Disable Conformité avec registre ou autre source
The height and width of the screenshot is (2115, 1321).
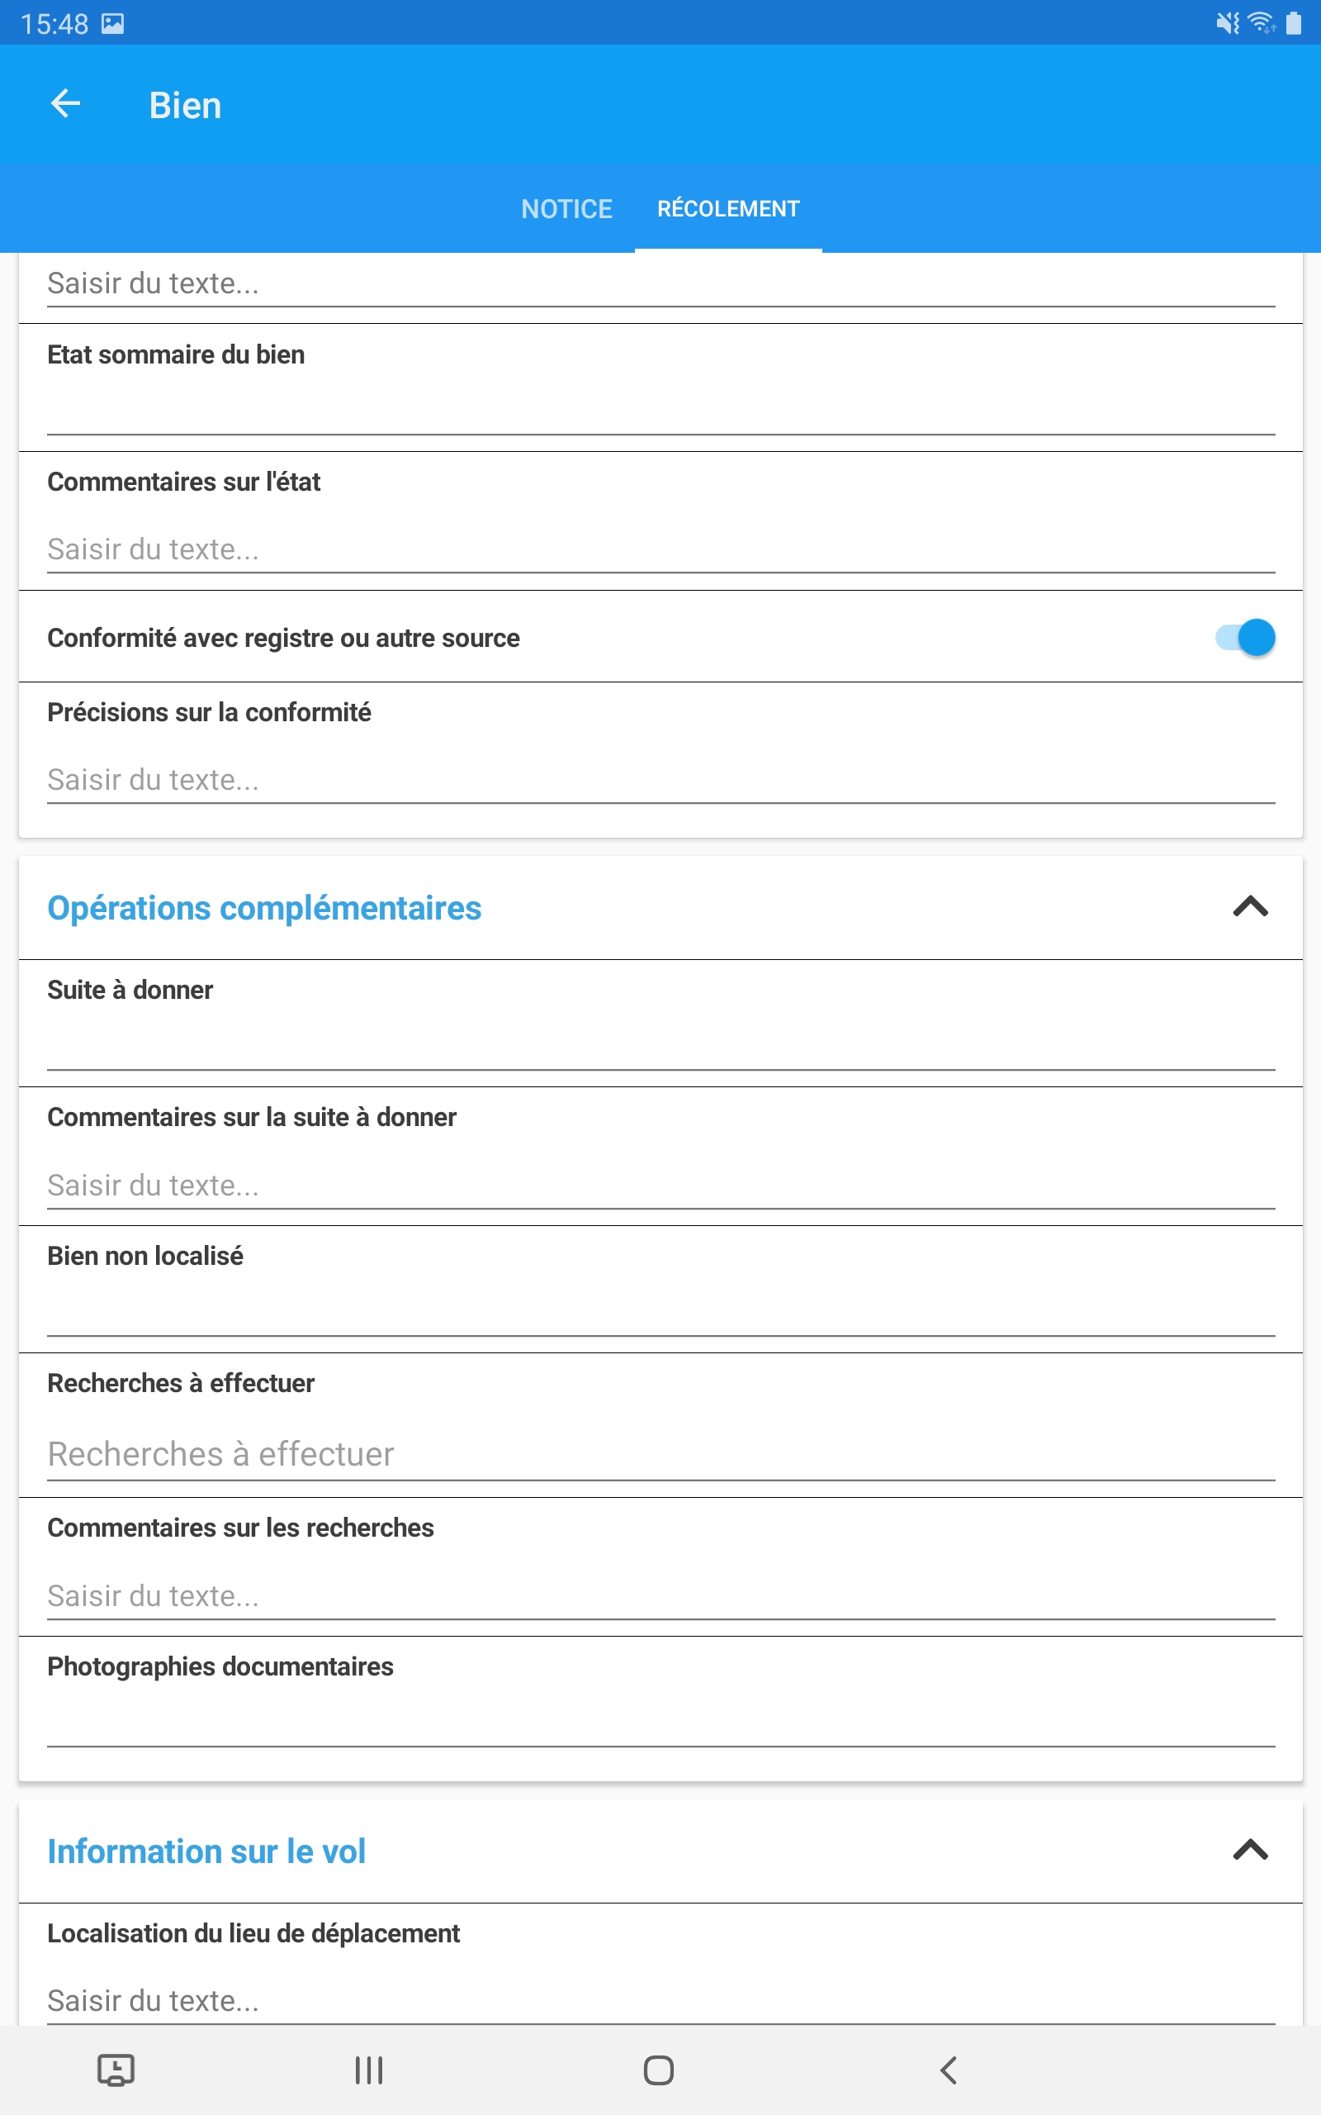click(1243, 637)
